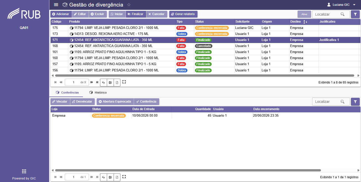The height and width of the screenshot is (182, 361).
Task: Open filter options for the divergence grid
Action: click(355, 14)
